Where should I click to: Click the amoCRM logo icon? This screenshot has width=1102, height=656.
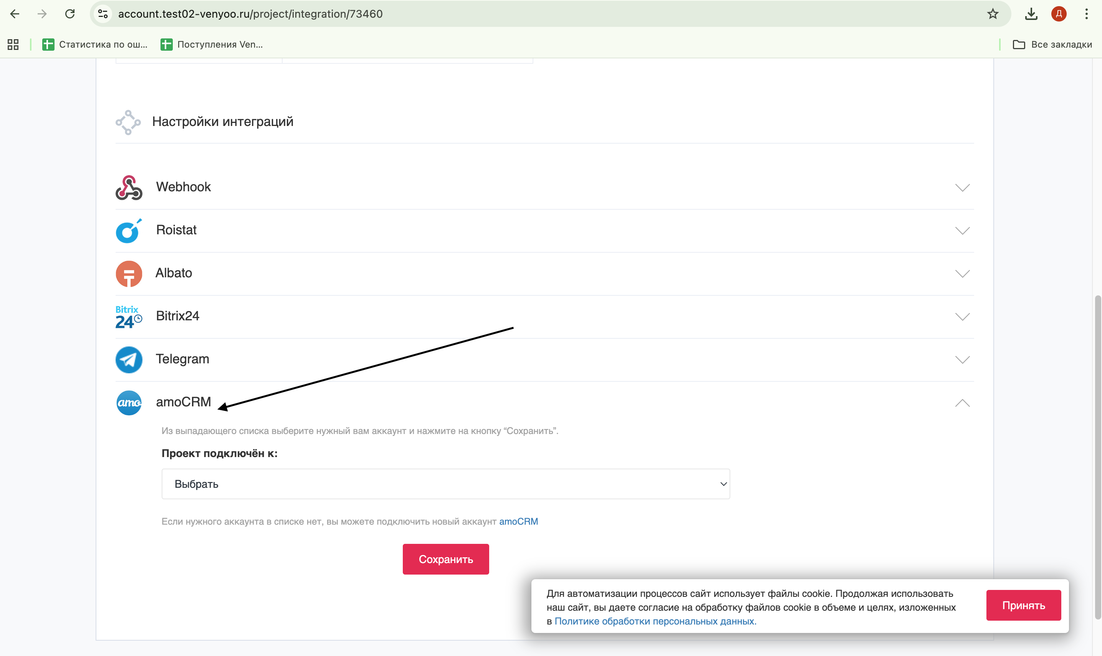129,403
